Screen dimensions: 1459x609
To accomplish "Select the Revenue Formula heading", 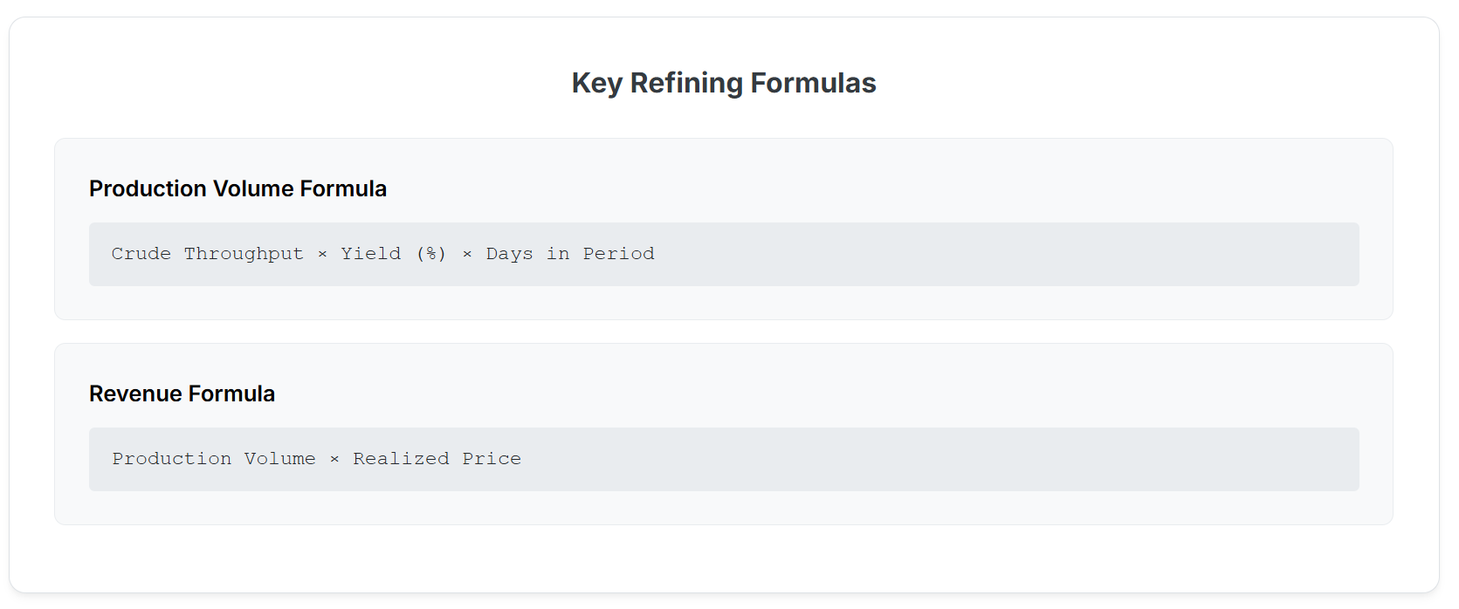I will tap(182, 393).
